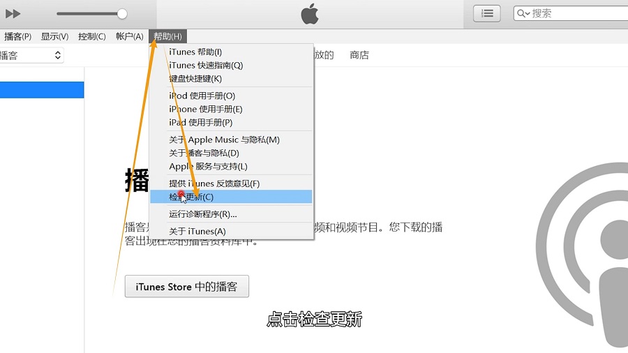Open the 显示(V) menu
This screenshot has height=353, width=628.
click(x=54, y=36)
